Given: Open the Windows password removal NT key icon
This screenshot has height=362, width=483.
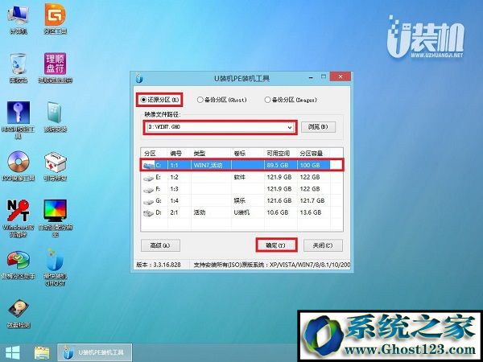Looking at the screenshot, I should [x=19, y=218].
